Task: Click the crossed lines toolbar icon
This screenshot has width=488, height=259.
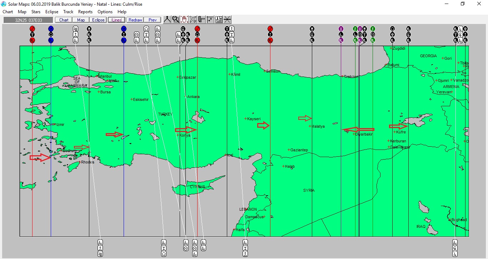Action: (227, 20)
